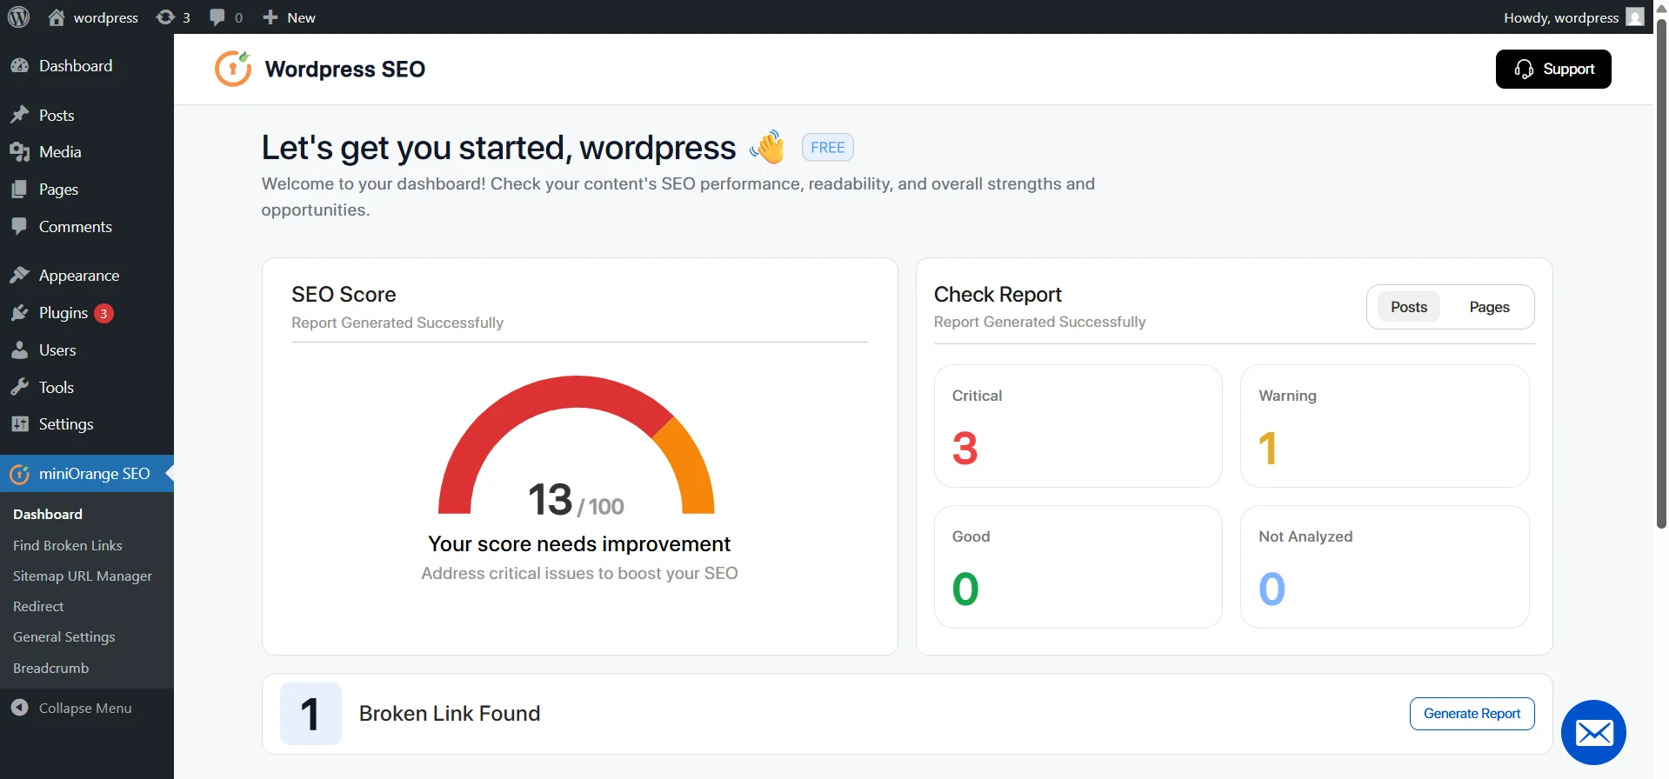This screenshot has height=779, width=1669.
Task: Click the Settings menu label
Action: (66, 424)
